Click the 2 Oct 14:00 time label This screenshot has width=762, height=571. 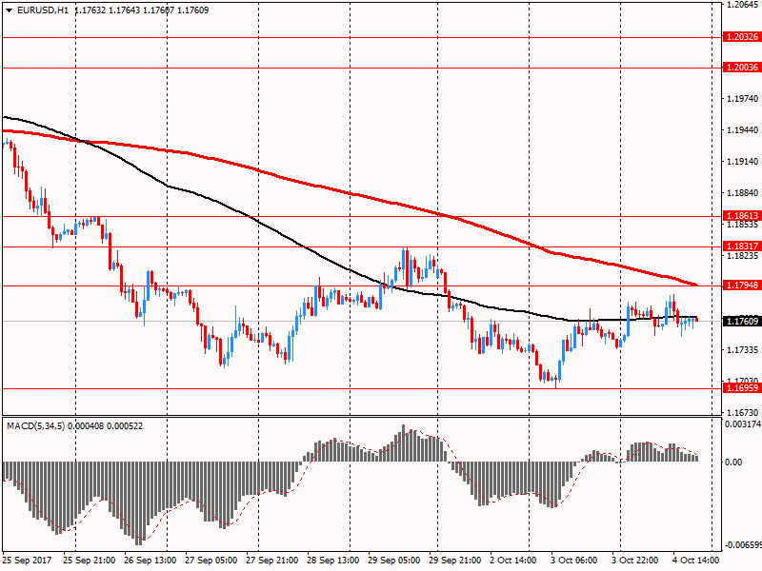(x=512, y=561)
